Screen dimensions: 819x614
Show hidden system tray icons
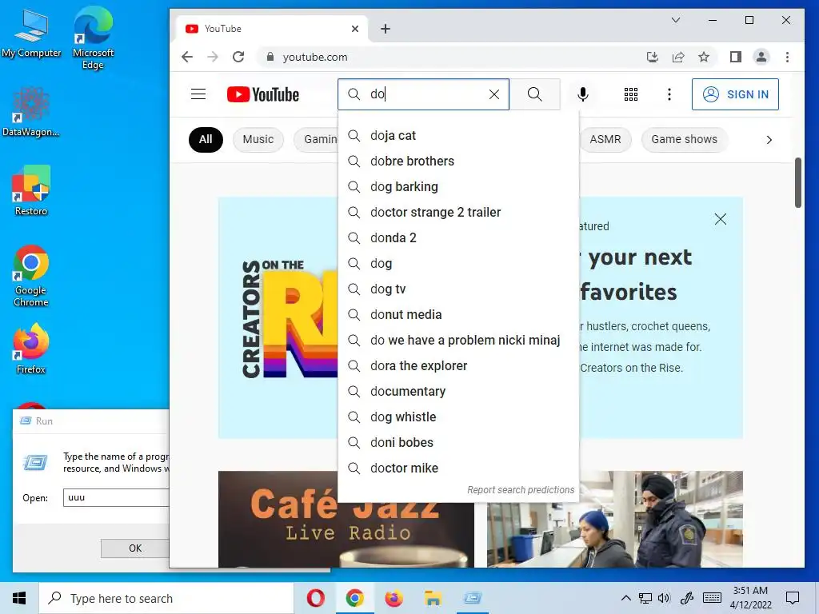625,598
